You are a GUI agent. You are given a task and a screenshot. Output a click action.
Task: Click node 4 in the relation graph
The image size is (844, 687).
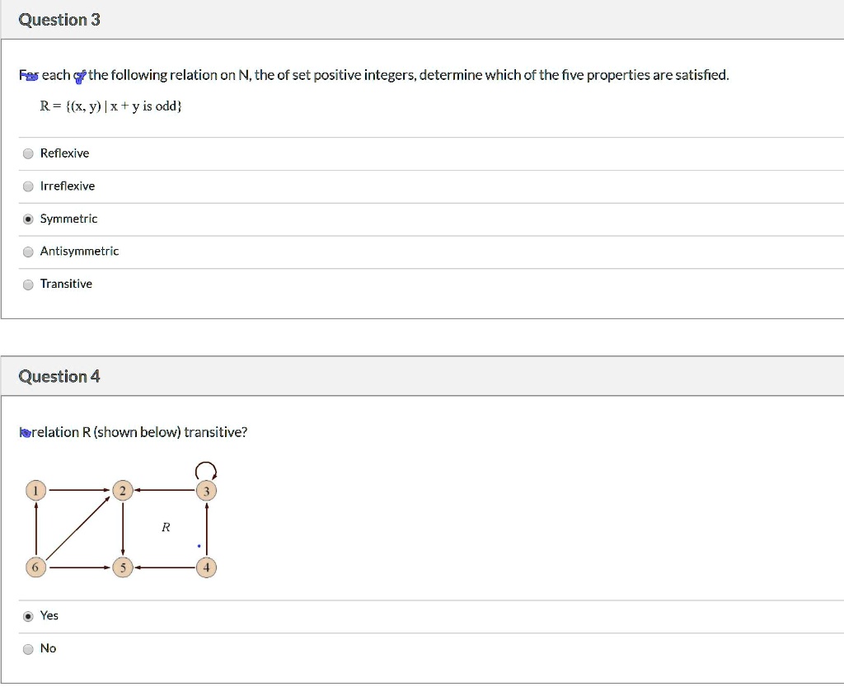[x=206, y=567]
